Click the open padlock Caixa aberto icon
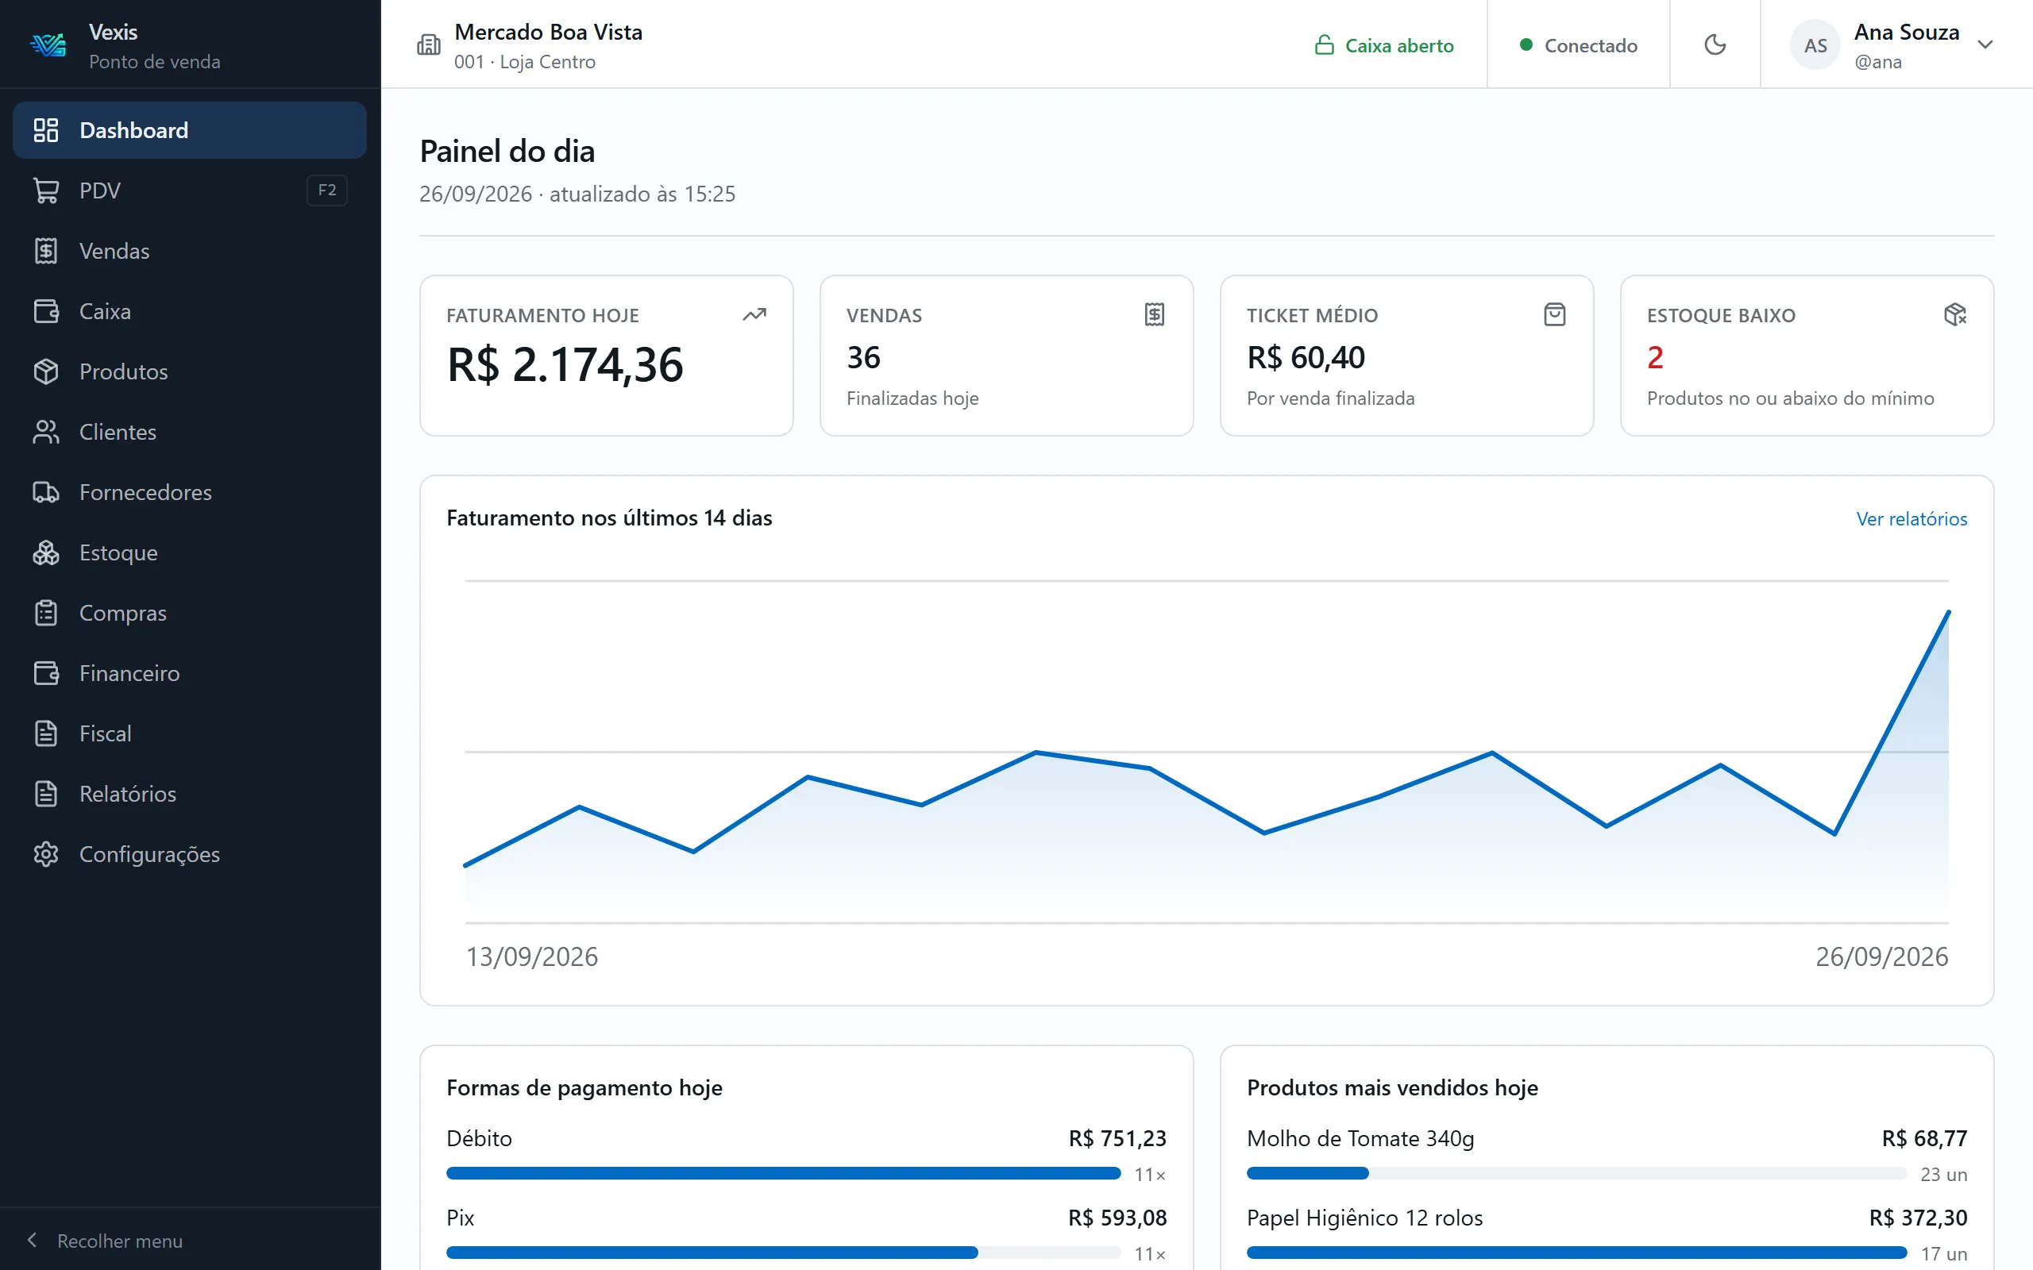Screen dimensions: 2033x1270 (1324, 44)
